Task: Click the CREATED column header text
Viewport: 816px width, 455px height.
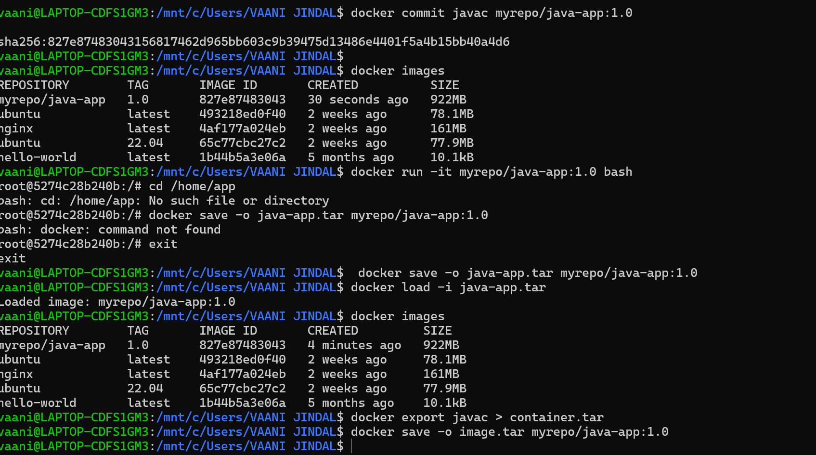Action: [333, 85]
